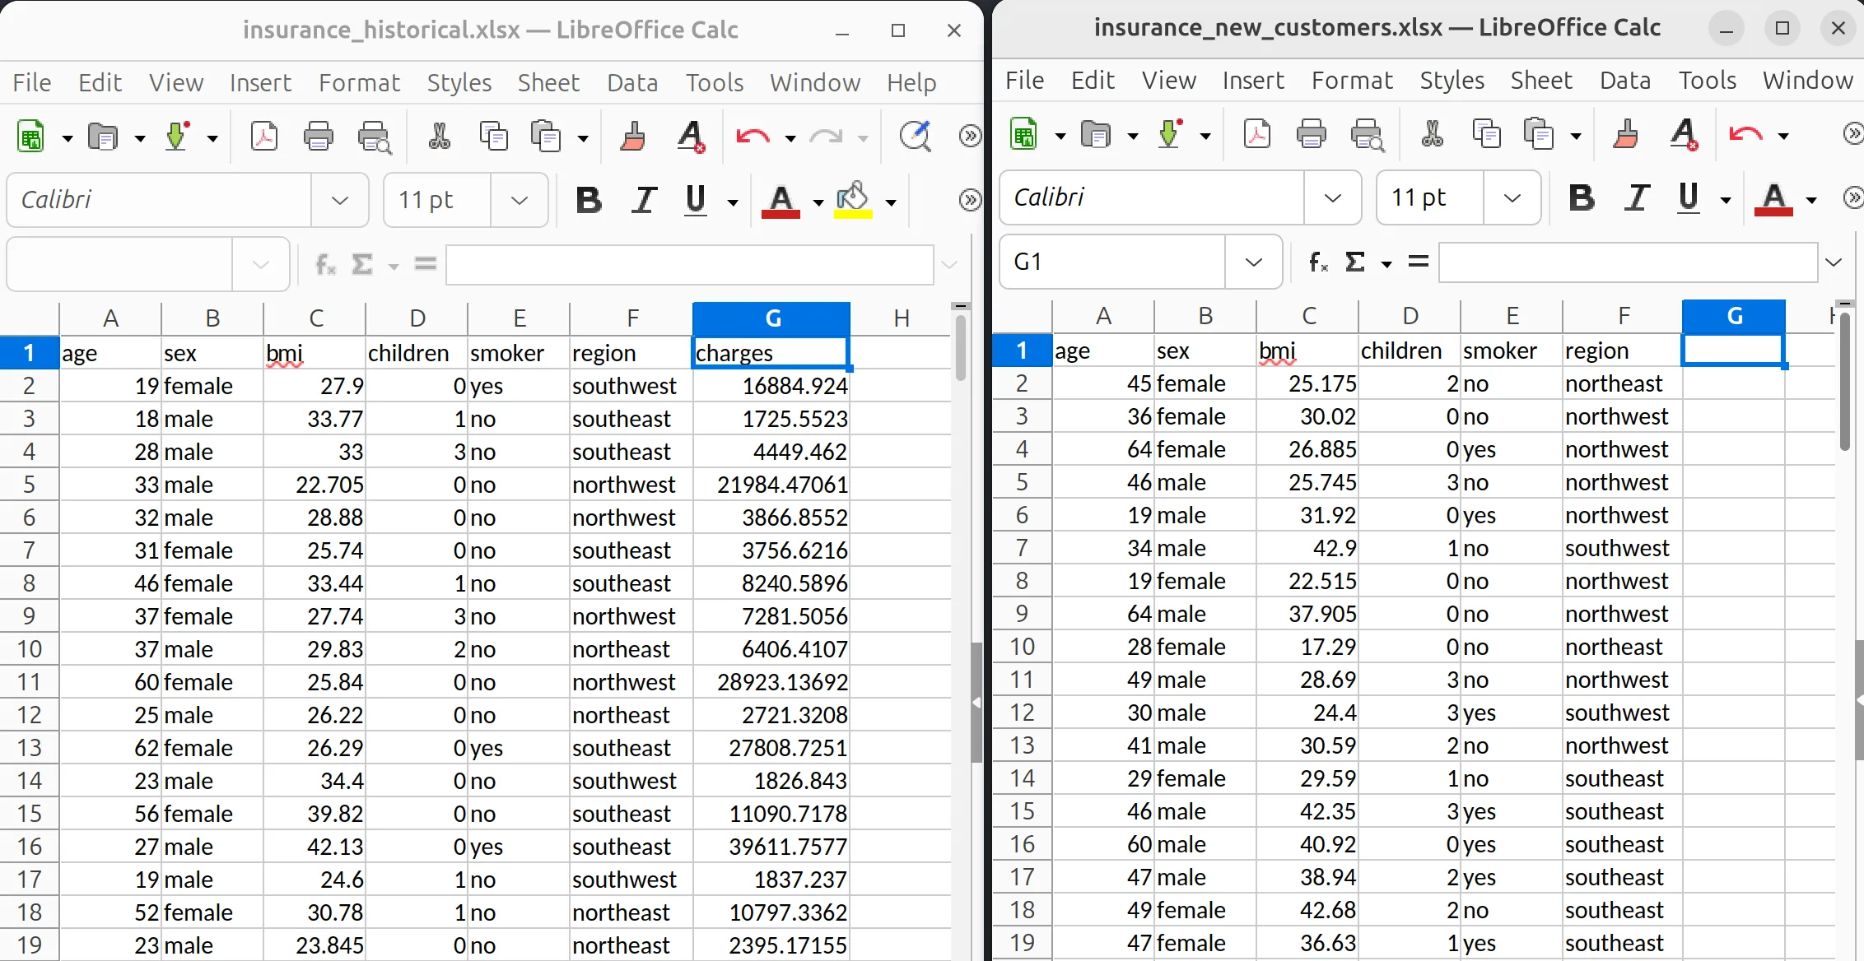The width and height of the screenshot is (1864, 961).
Task: Click Paste icon in historical window
Action: [546, 137]
